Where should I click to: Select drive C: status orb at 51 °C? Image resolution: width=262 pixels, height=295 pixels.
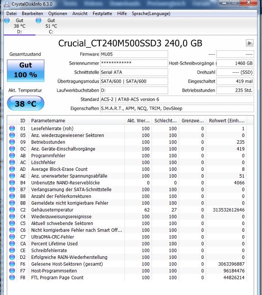(x=38, y=20)
